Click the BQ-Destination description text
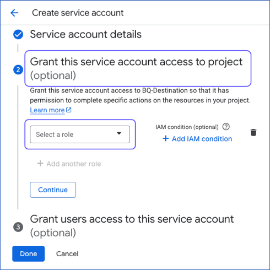 point(141,95)
